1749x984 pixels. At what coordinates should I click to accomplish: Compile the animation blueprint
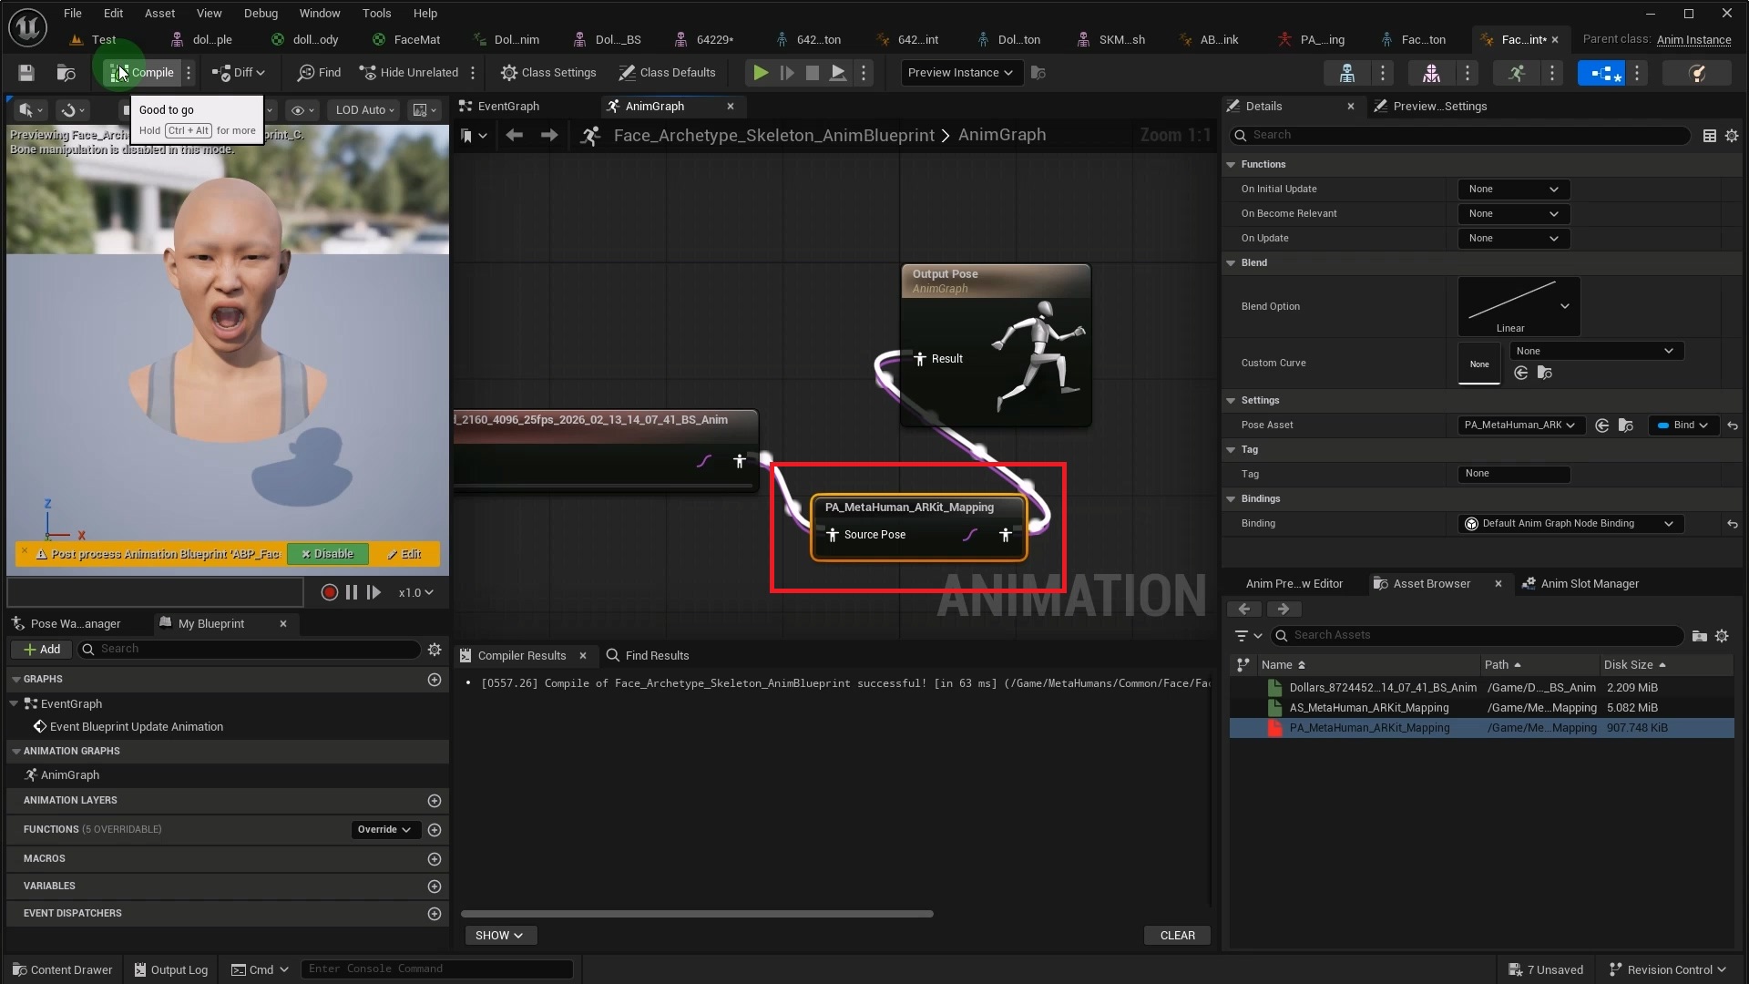(141, 73)
